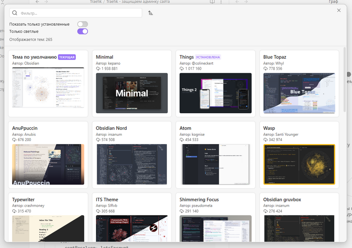The width and height of the screenshot is (352, 248).
Task: Select the AnuPpuccin theme title
Action: (x=25, y=128)
